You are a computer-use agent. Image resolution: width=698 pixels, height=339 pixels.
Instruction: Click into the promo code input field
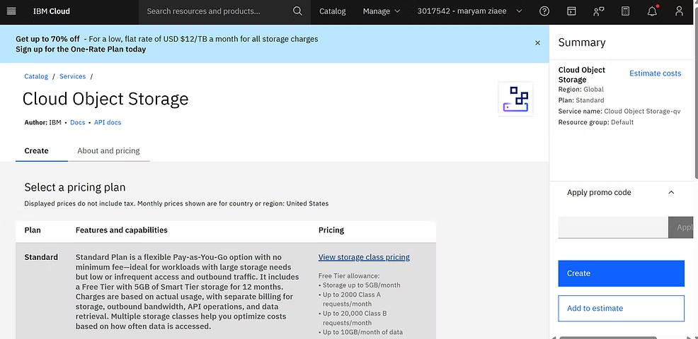(x=613, y=227)
